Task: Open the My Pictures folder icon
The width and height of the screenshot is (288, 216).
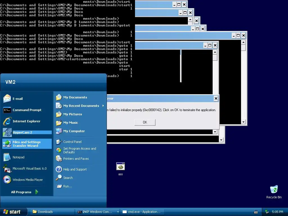Action: (59, 114)
